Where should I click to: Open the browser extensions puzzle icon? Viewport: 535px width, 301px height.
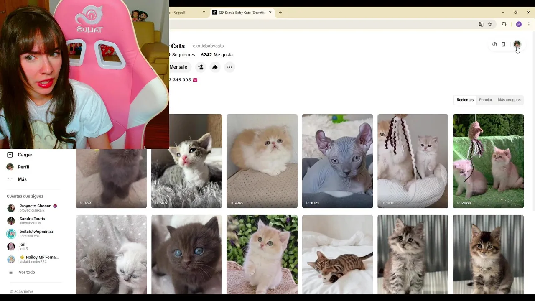504,24
